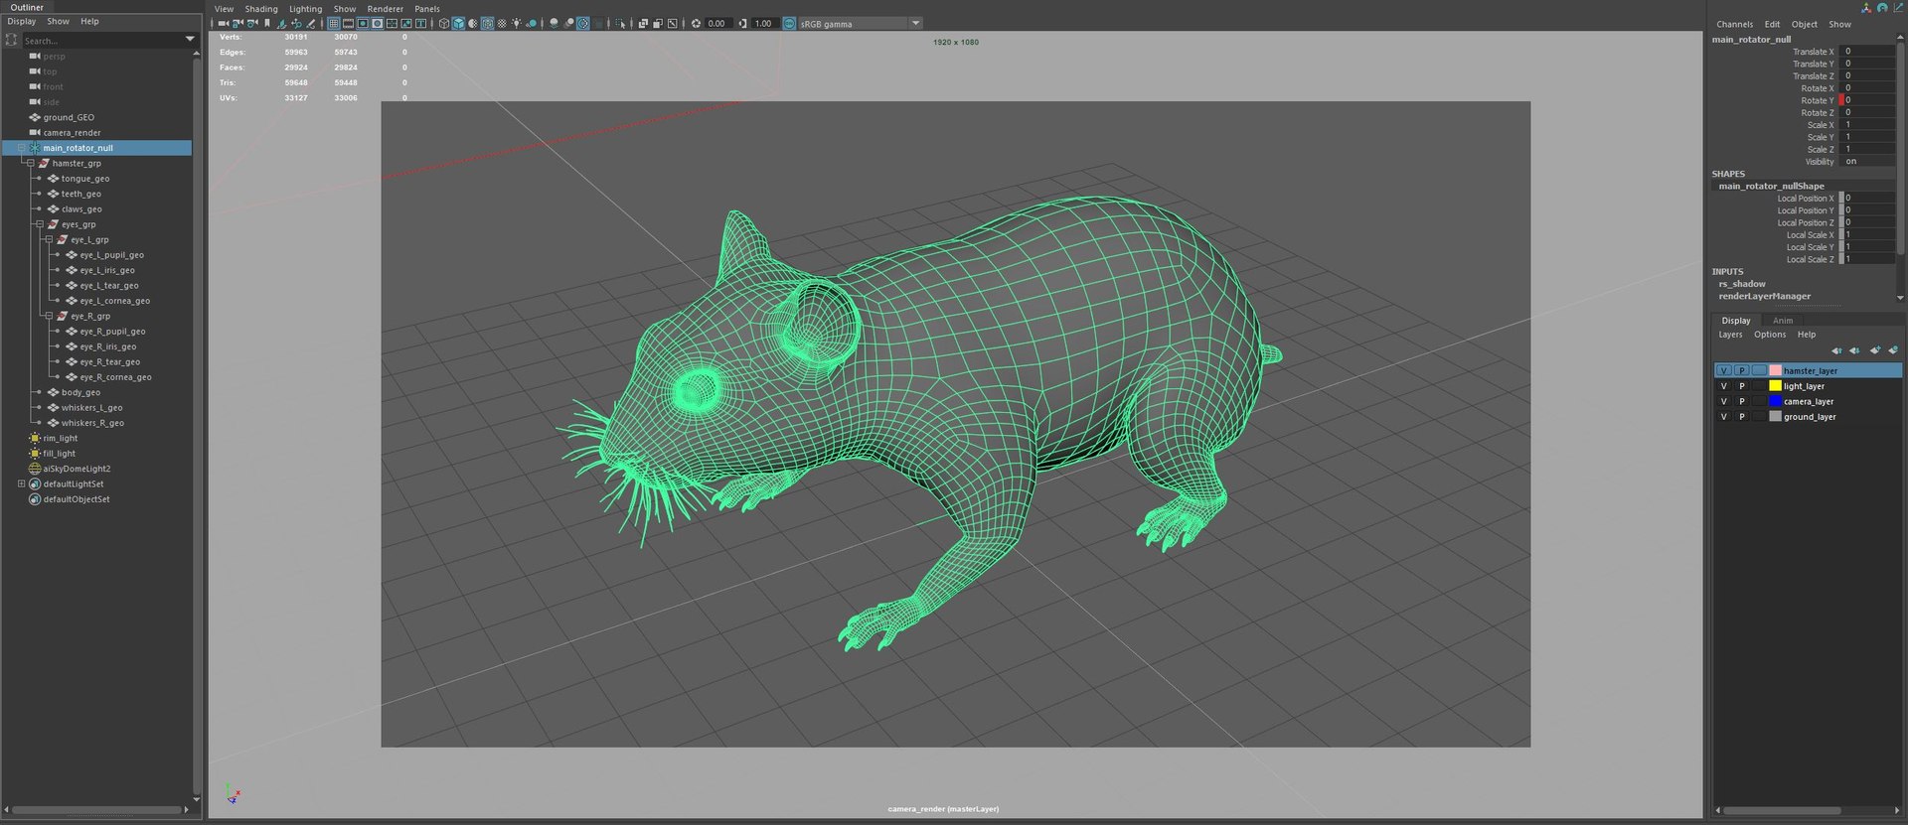Click the Bookmarks icon in the viewport toolbar

pyautogui.click(x=267, y=23)
